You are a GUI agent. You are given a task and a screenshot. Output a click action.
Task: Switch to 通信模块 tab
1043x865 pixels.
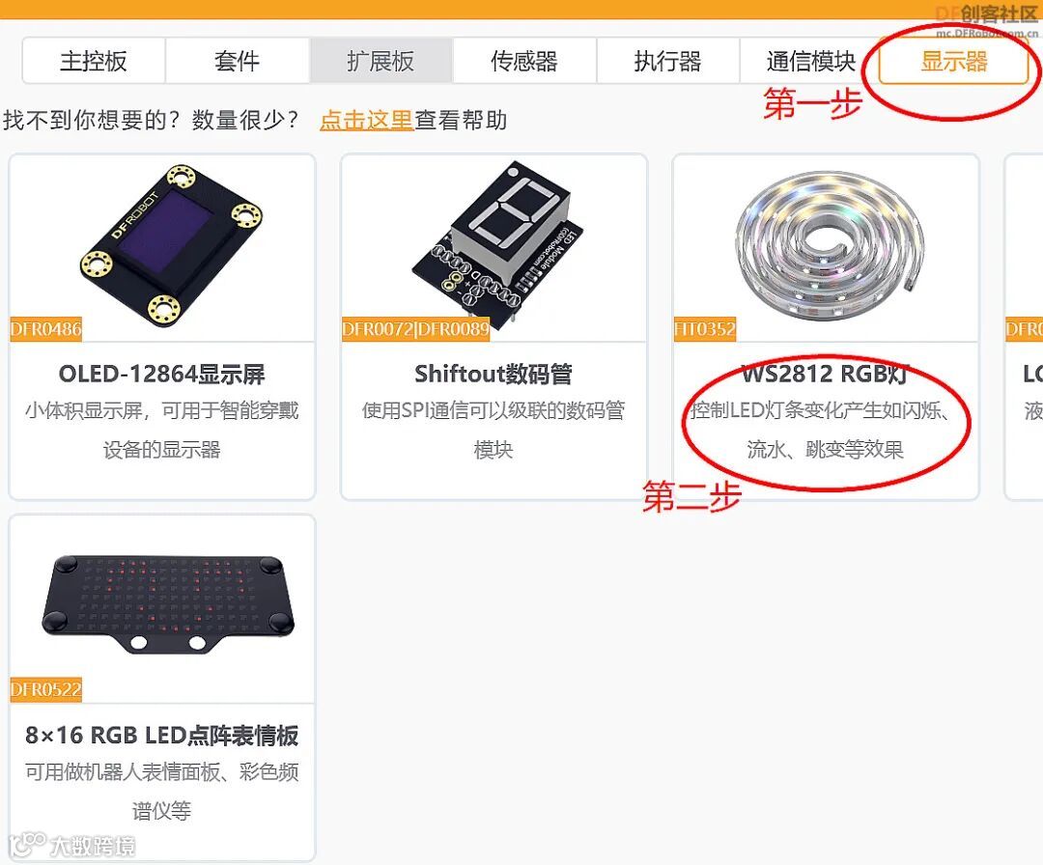coord(809,61)
